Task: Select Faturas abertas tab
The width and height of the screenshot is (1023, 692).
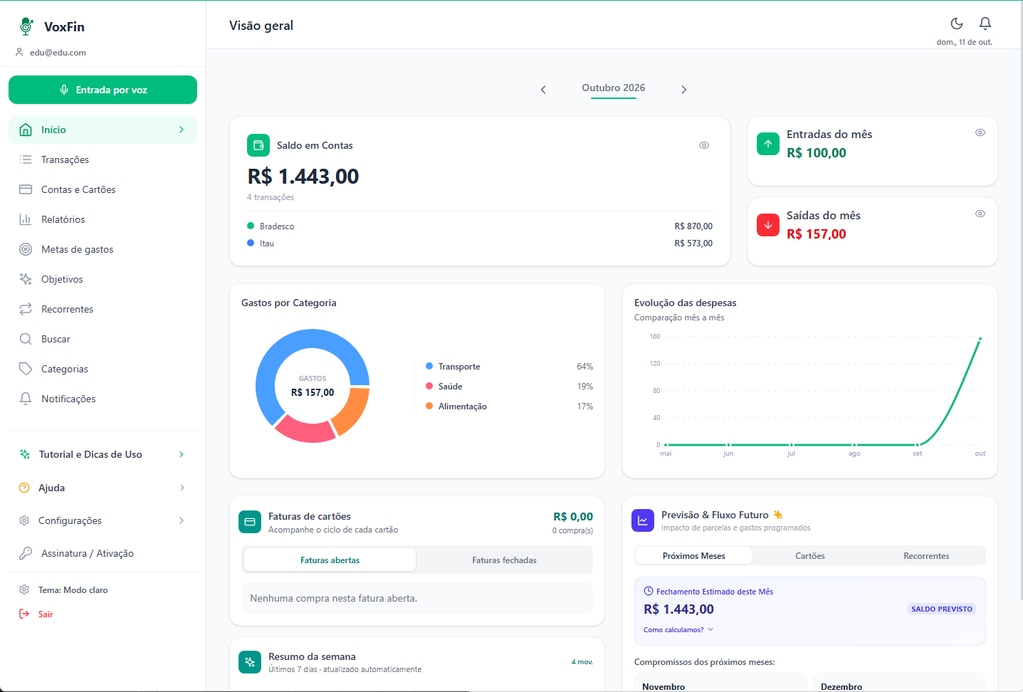Action: point(330,560)
